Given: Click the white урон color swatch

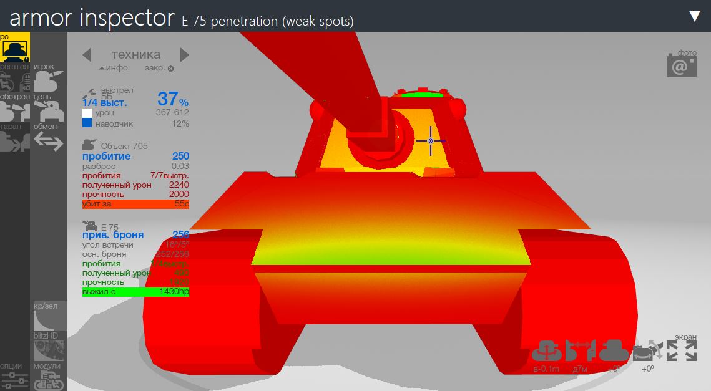Looking at the screenshot, I should click(87, 113).
